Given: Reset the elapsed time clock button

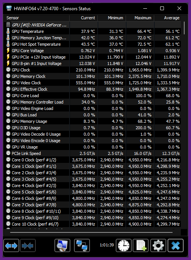Looking at the screenshot, I should coord(124,246).
